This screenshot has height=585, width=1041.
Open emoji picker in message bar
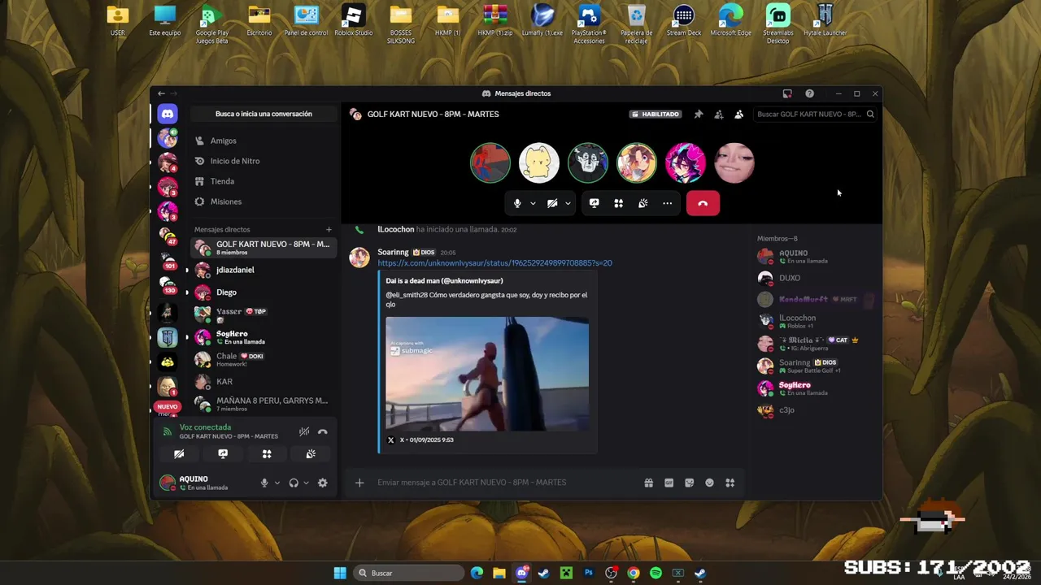[709, 483]
